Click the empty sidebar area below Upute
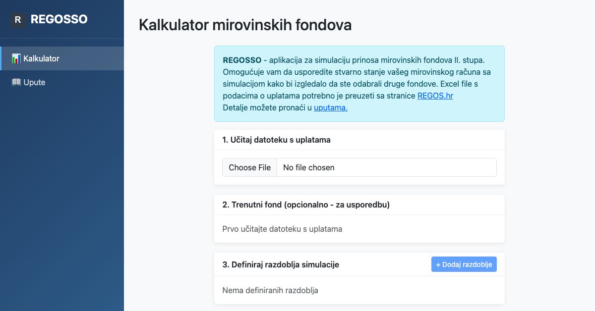The image size is (595, 311). pyautogui.click(x=62, y=198)
